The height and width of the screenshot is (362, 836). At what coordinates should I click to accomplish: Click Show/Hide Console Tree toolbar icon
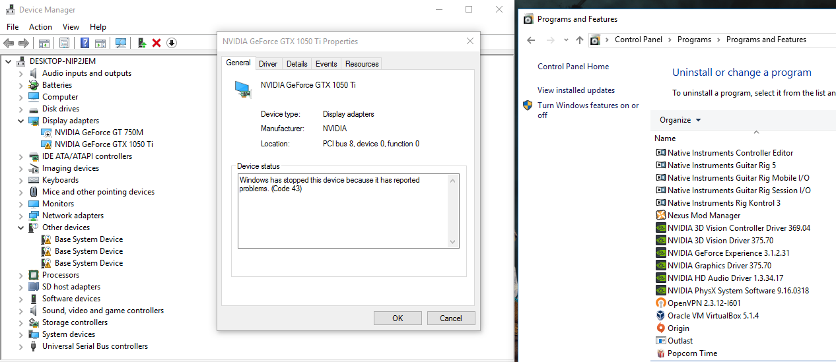tap(44, 43)
